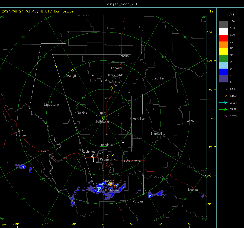Click the orange aircraft track near Okotoks

115,183
